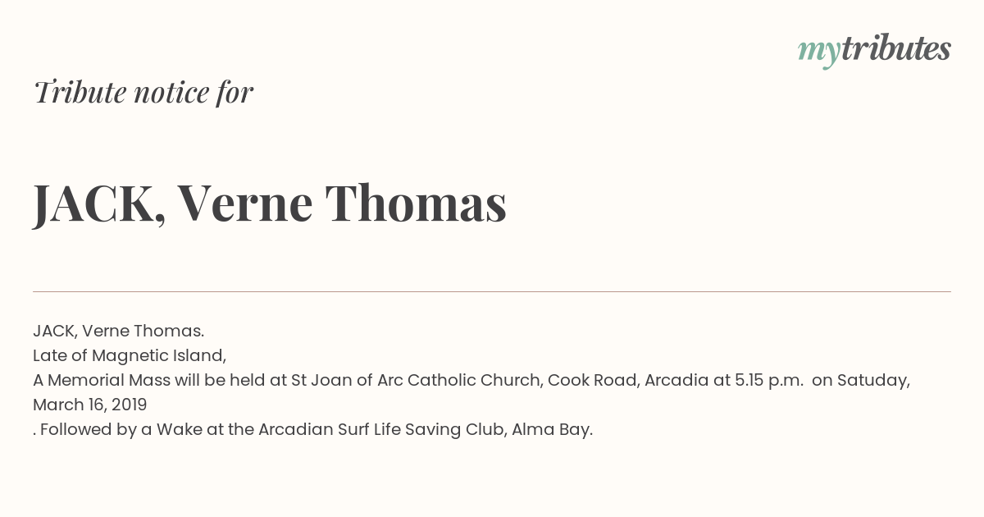984x517 pixels.
Task: Click the horizontal divider line below the title
Action: click(492, 291)
